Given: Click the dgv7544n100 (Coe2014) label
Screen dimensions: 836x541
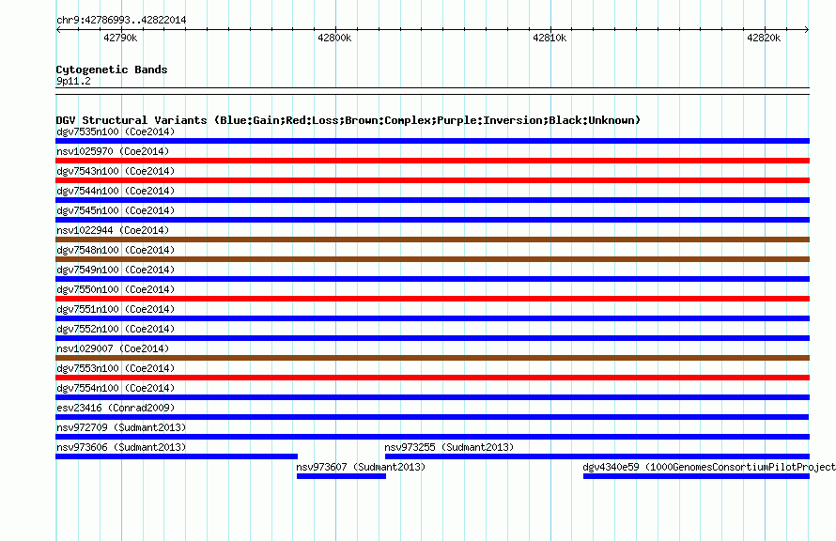Looking at the screenshot, I should [116, 191].
